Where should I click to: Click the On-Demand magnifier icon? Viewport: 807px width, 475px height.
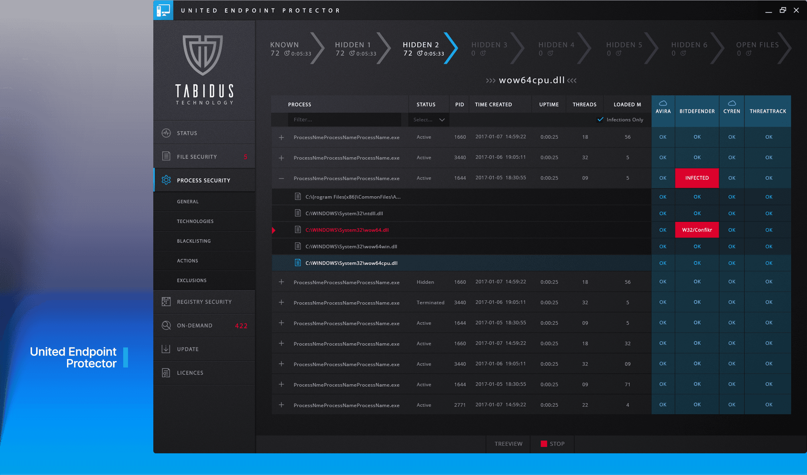coord(166,325)
